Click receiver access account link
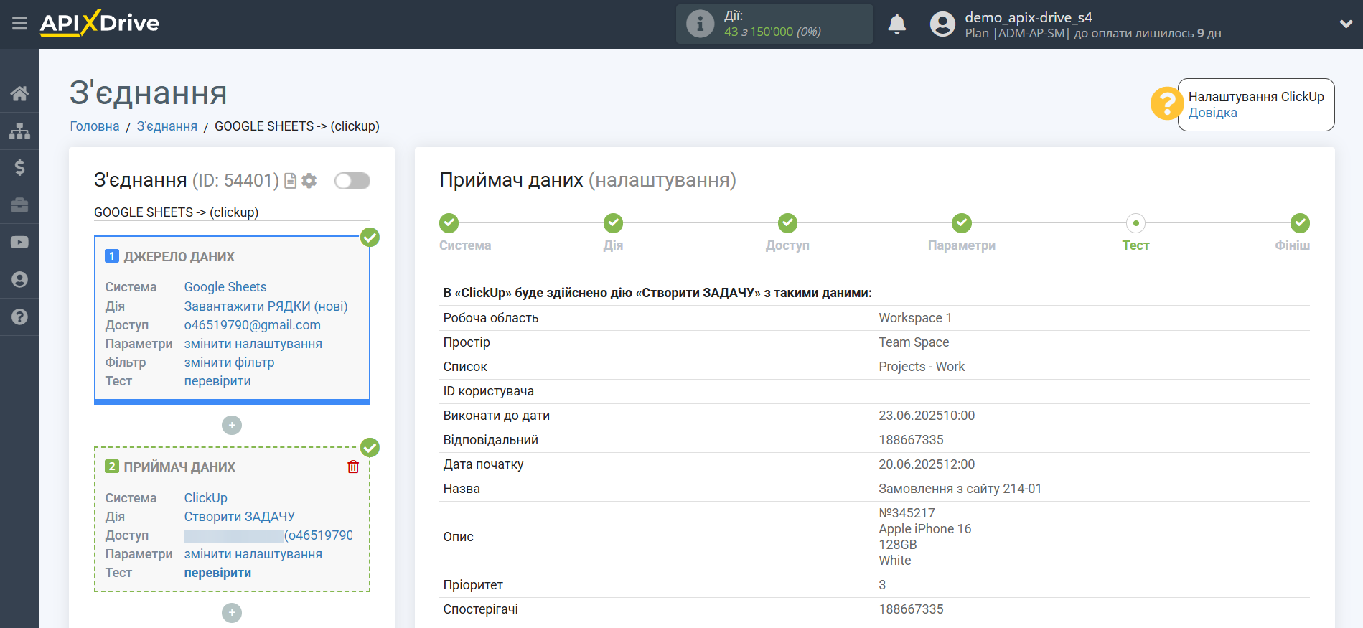The image size is (1363, 628). [268, 535]
